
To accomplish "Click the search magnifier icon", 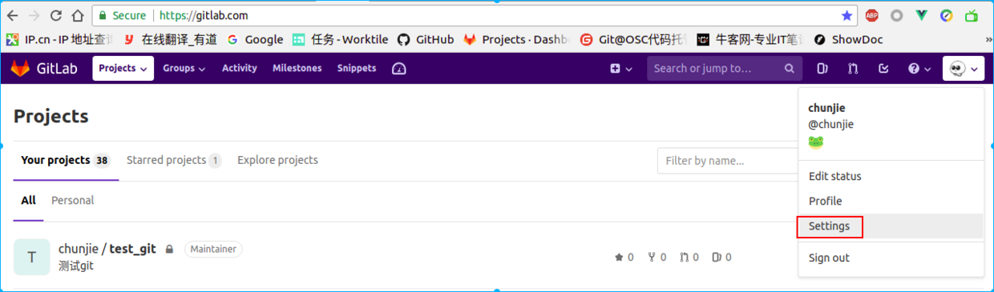I will (x=790, y=69).
